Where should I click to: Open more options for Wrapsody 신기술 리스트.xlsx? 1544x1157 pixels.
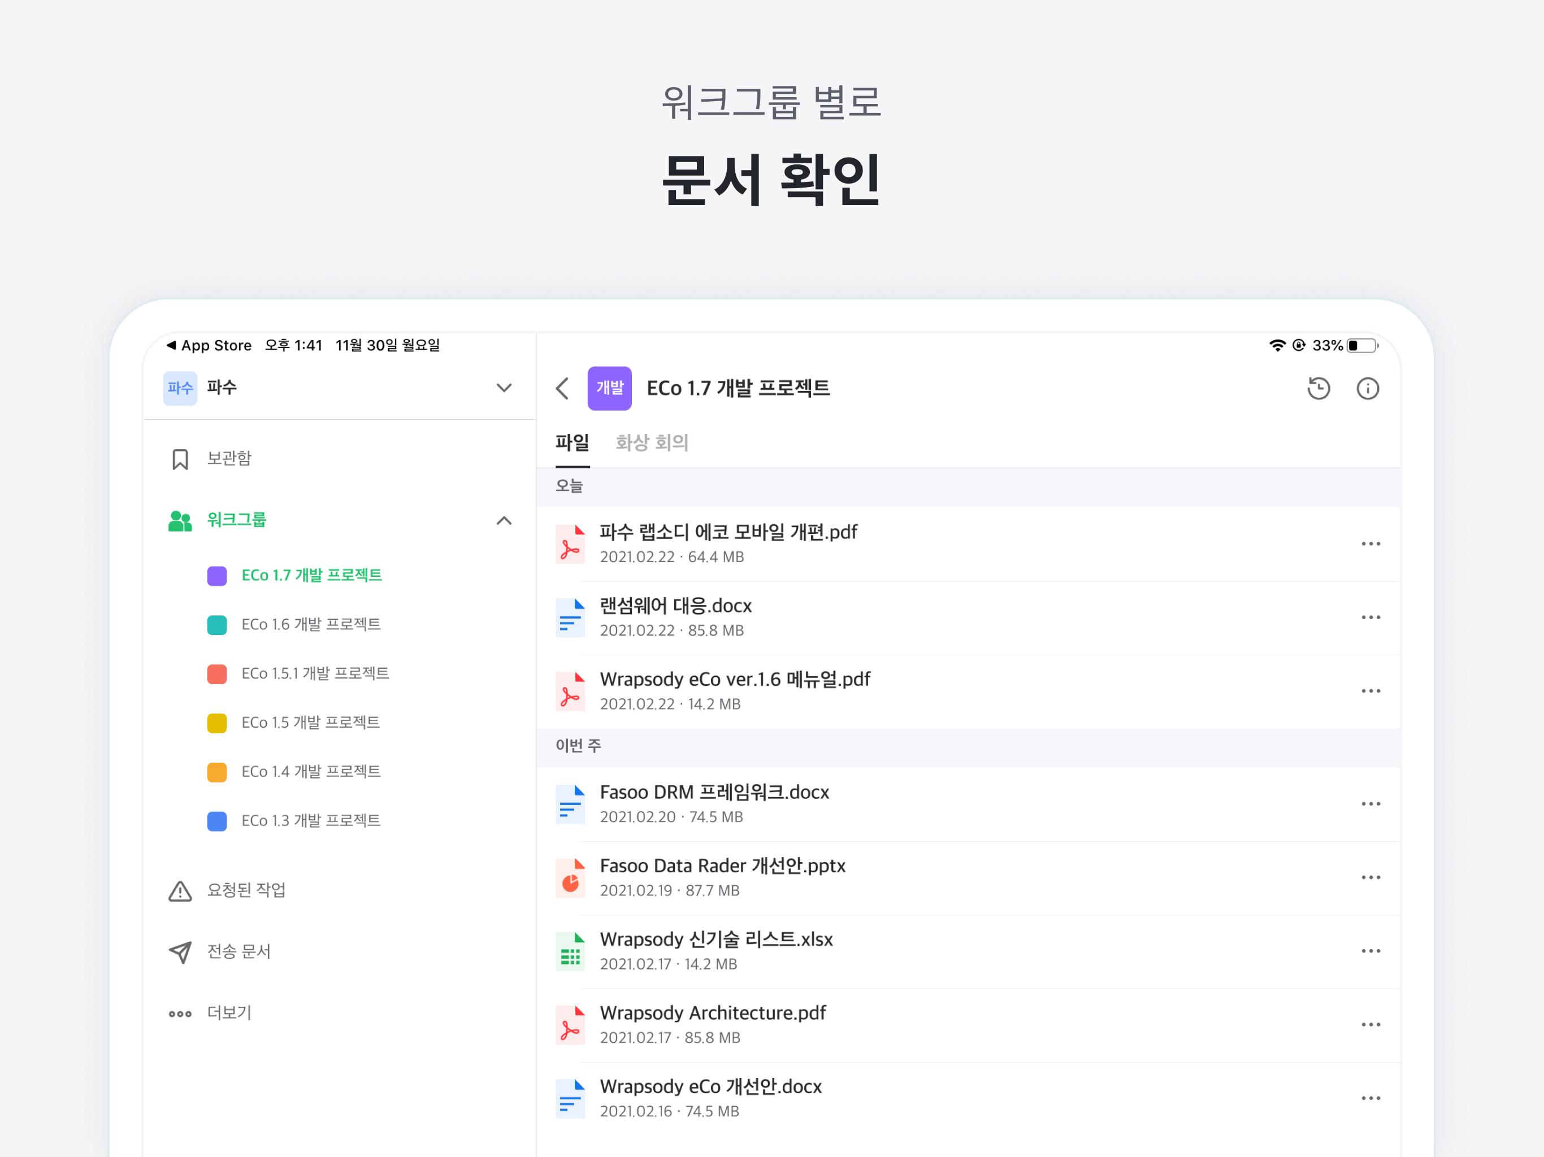(1371, 951)
